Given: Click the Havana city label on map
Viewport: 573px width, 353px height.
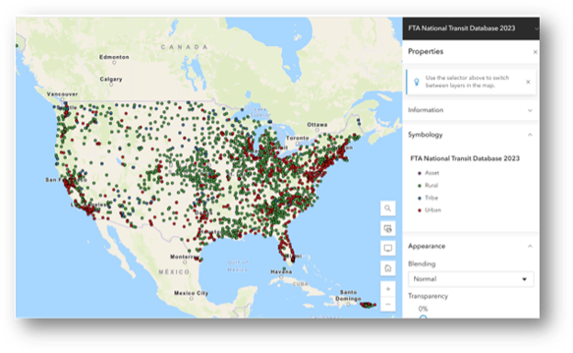Looking at the screenshot, I should pyautogui.click(x=281, y=272).
